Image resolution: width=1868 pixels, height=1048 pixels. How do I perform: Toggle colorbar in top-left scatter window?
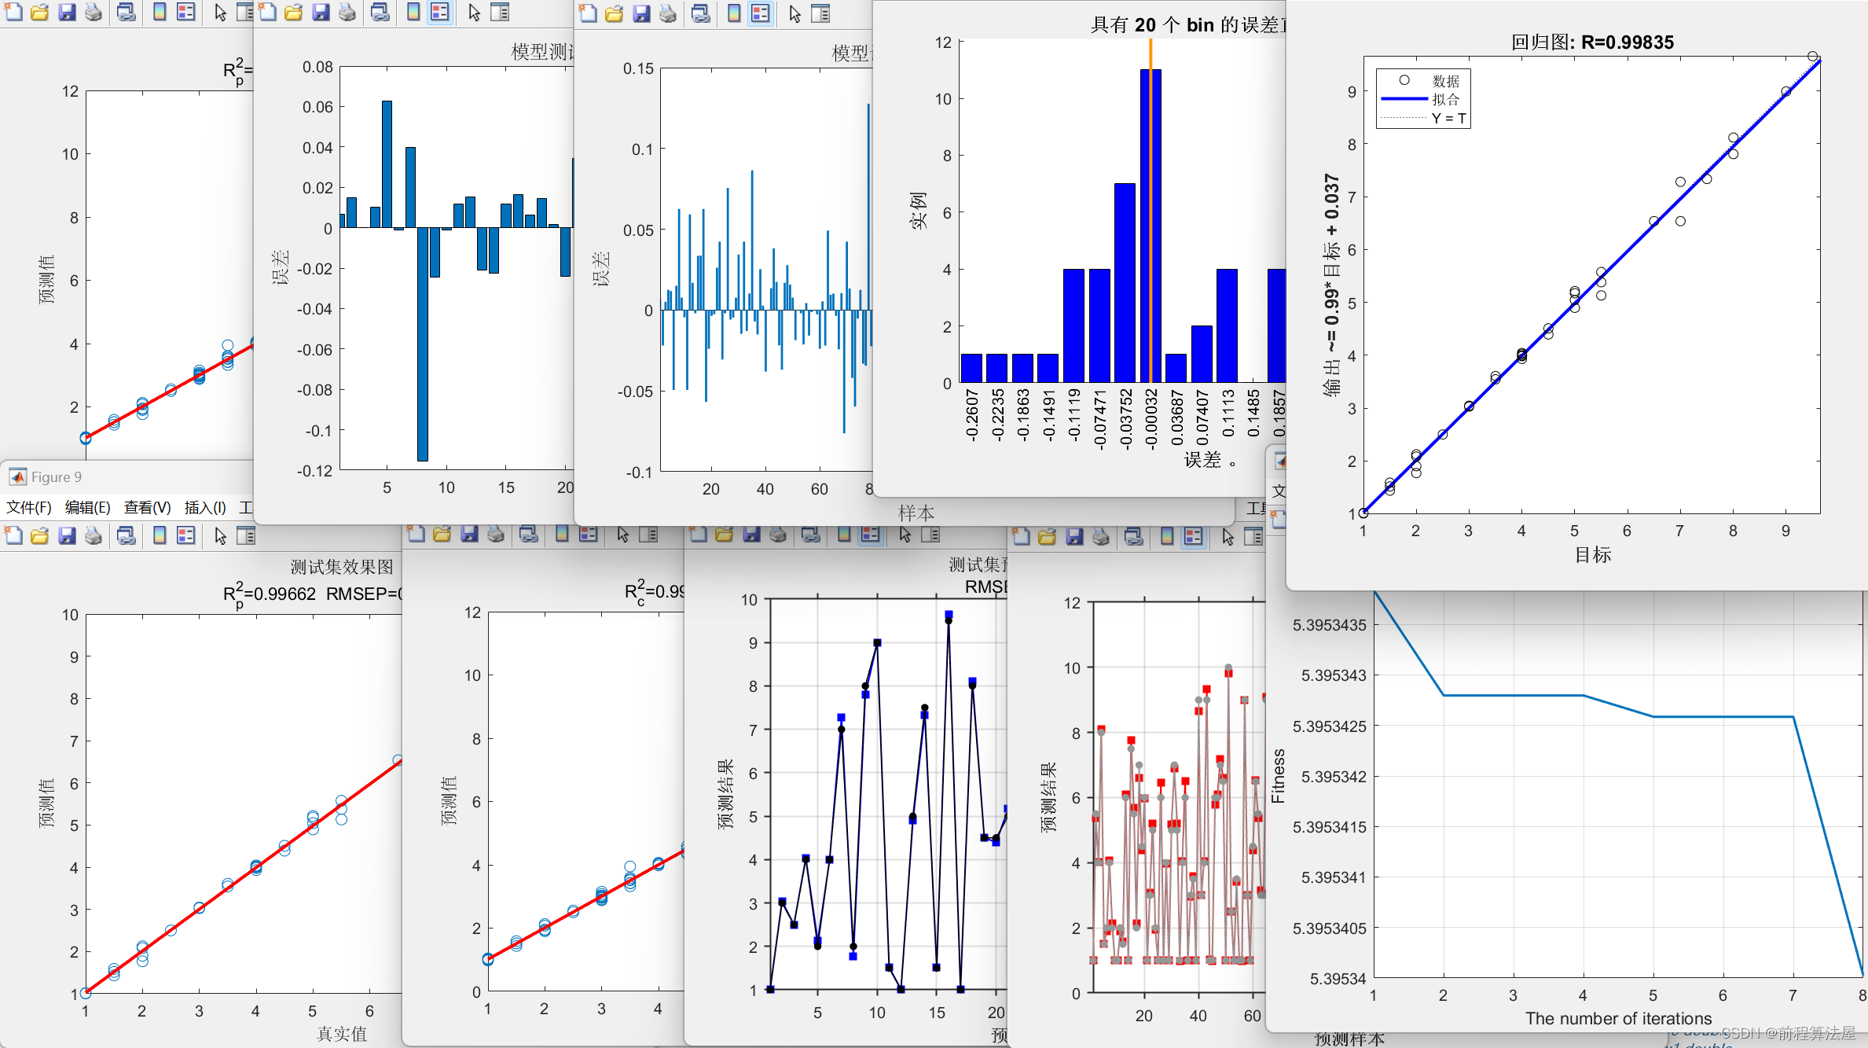(x=160, y=12)
